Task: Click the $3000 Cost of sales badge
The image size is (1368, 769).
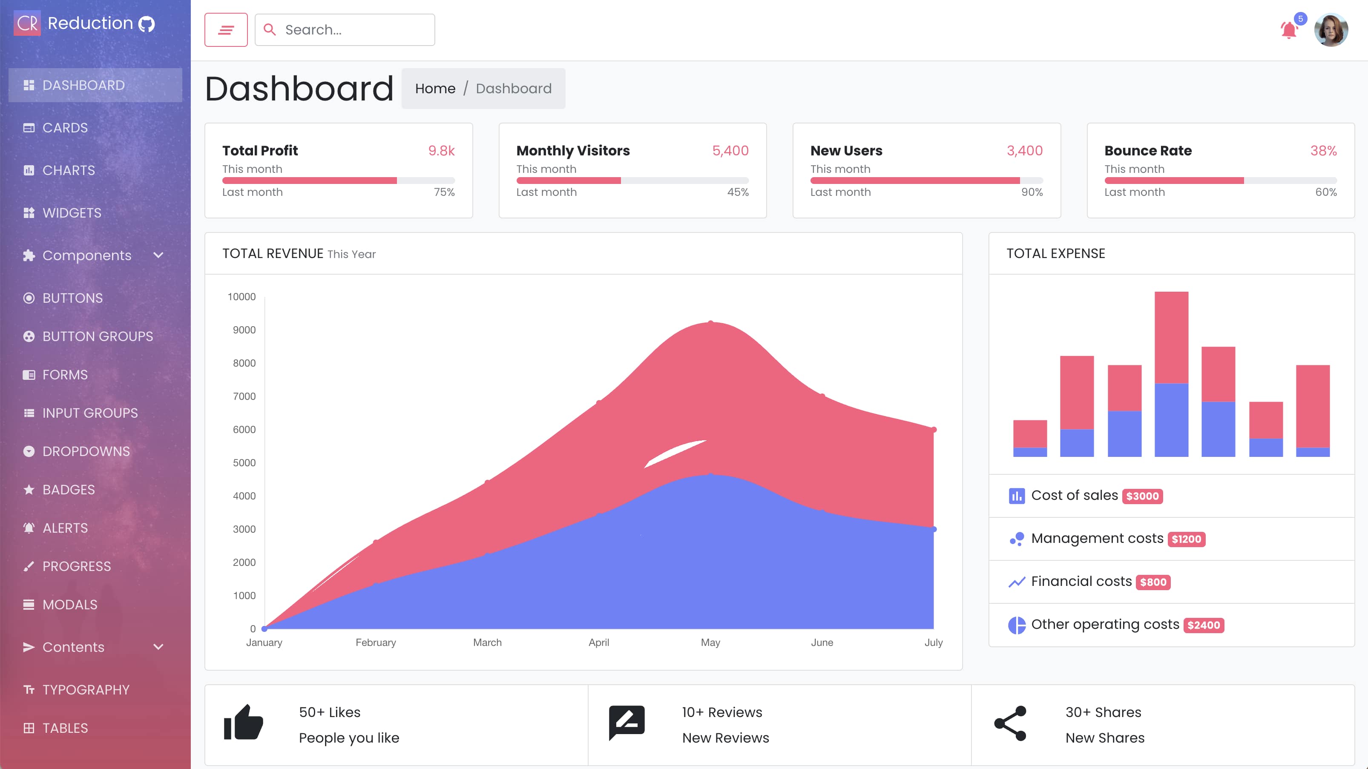Action: [x=1142, y=496]
